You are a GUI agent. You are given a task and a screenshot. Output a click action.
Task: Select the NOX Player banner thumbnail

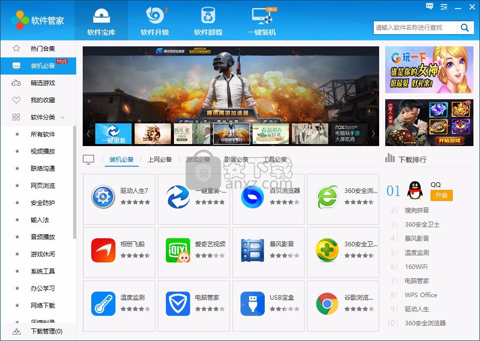(349, 133)
